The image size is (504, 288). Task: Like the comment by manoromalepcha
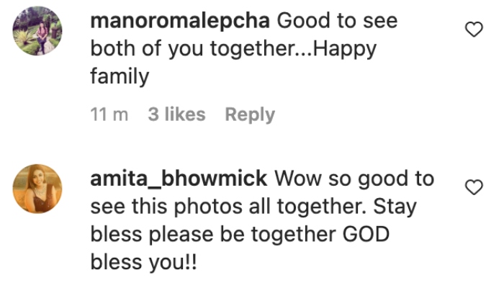click(473, 30)
